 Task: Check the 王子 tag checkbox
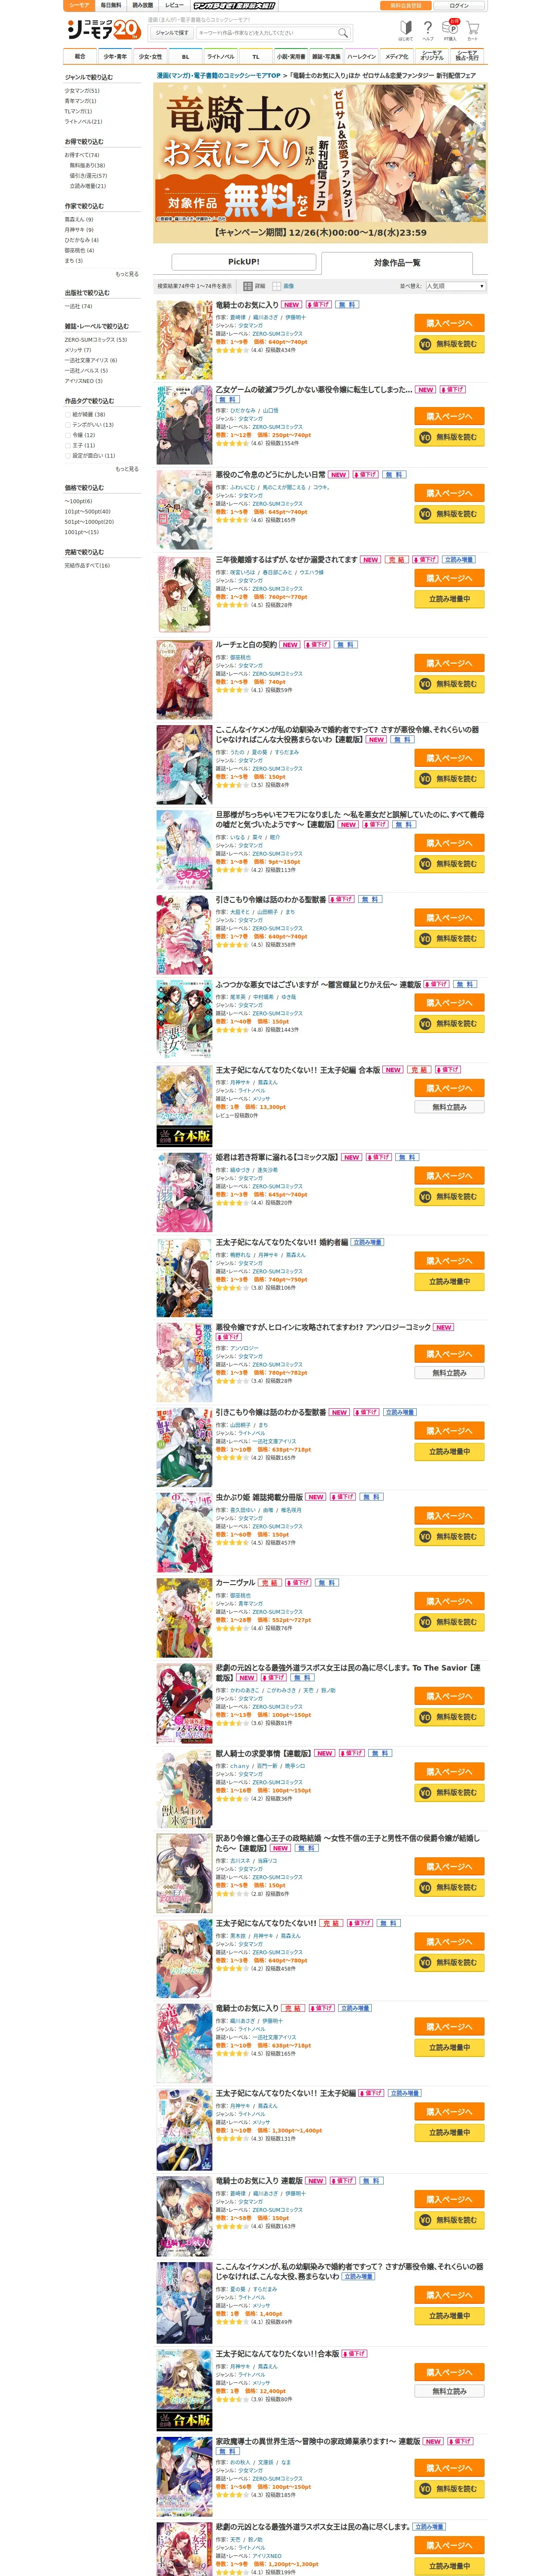click(x=68, y=445)
